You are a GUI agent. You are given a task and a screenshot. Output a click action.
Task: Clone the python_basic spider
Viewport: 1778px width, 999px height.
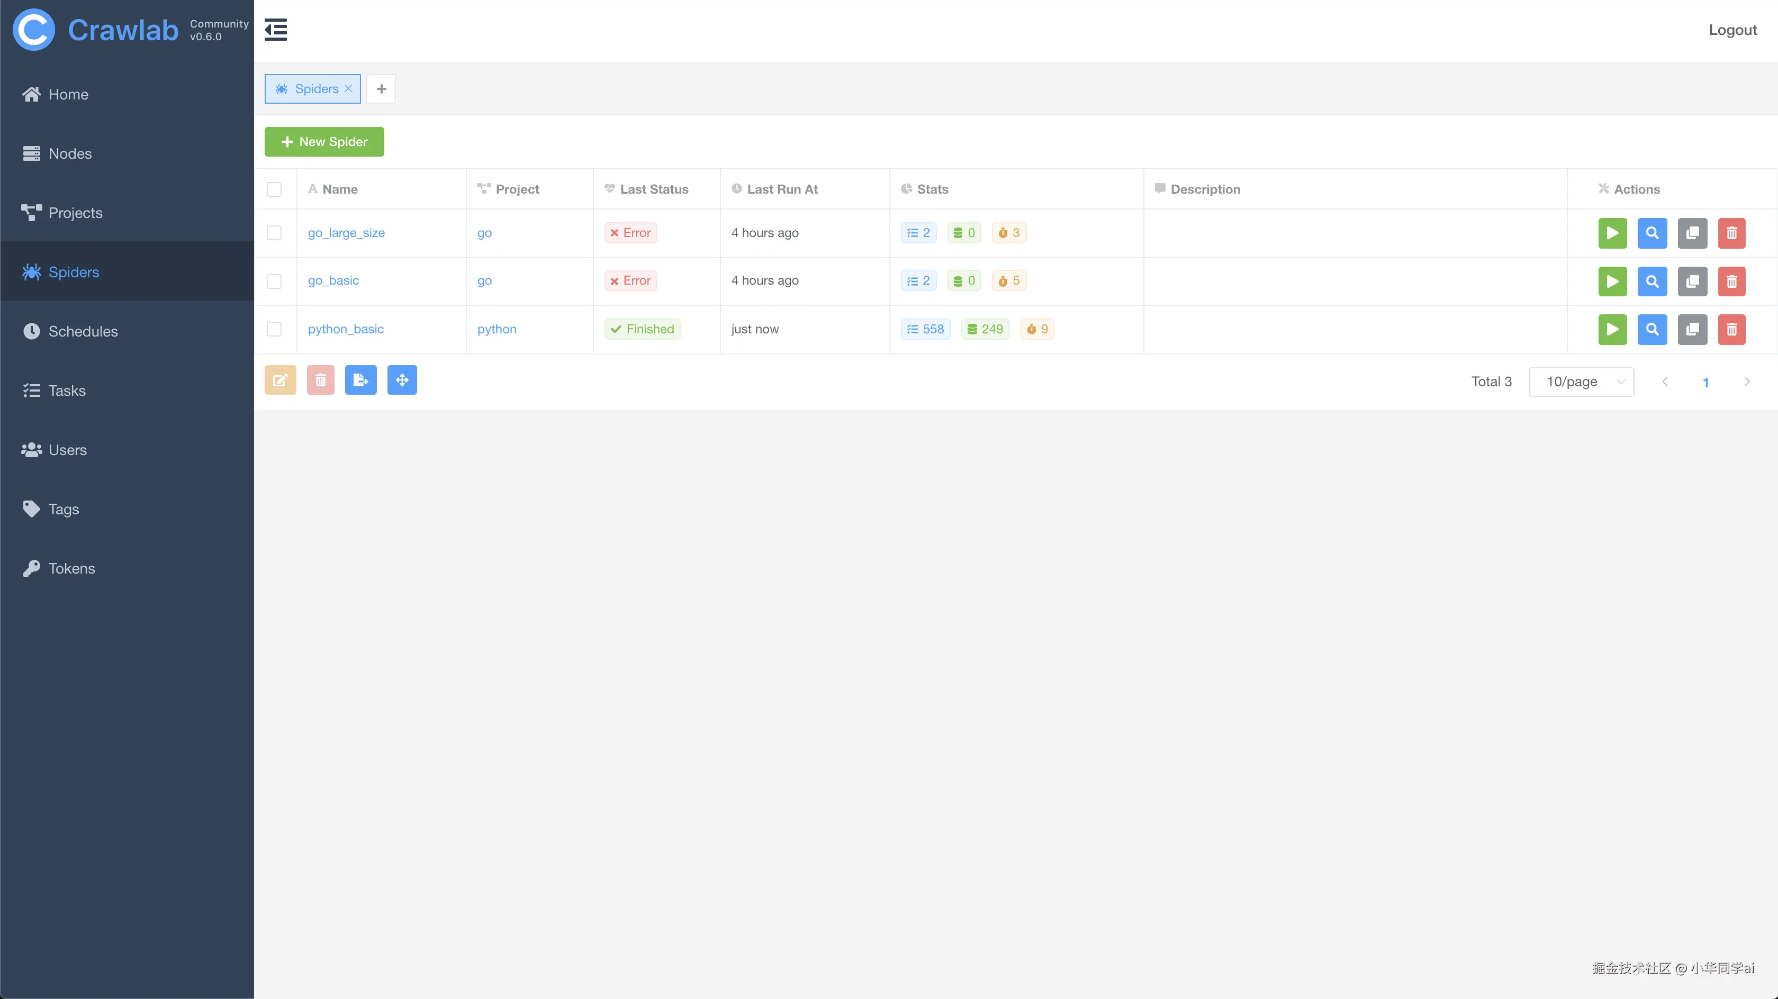(x=1692, y=330)
